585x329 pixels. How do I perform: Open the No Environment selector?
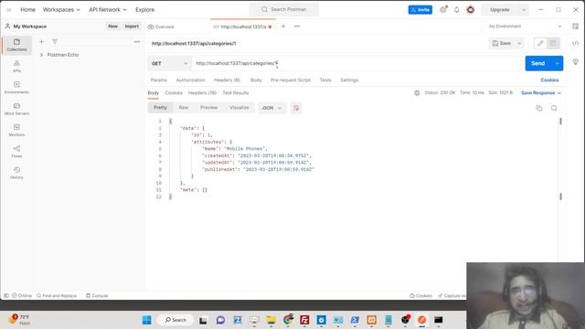pyautogui.click(x=525, y=27)
